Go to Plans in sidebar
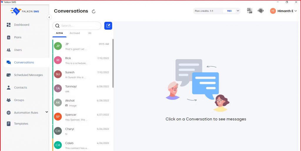Viewport: 301px width, 151px height. (x=18, y=37)
